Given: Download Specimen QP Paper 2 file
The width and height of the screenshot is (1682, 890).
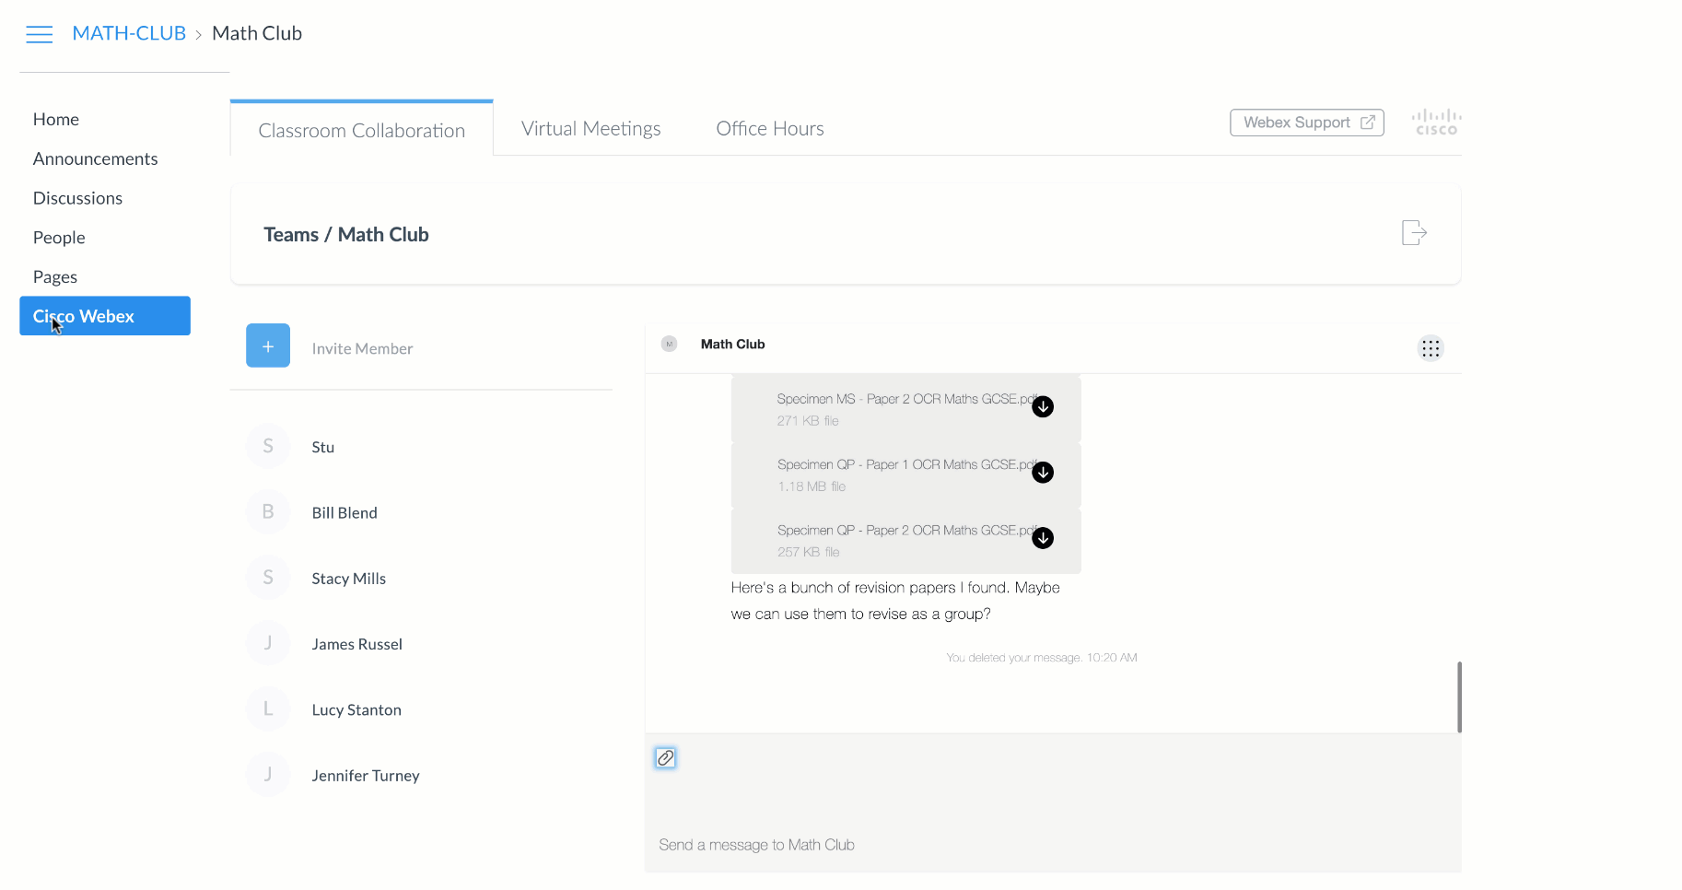Looking at the screenshot, I should coord(1043,537).
